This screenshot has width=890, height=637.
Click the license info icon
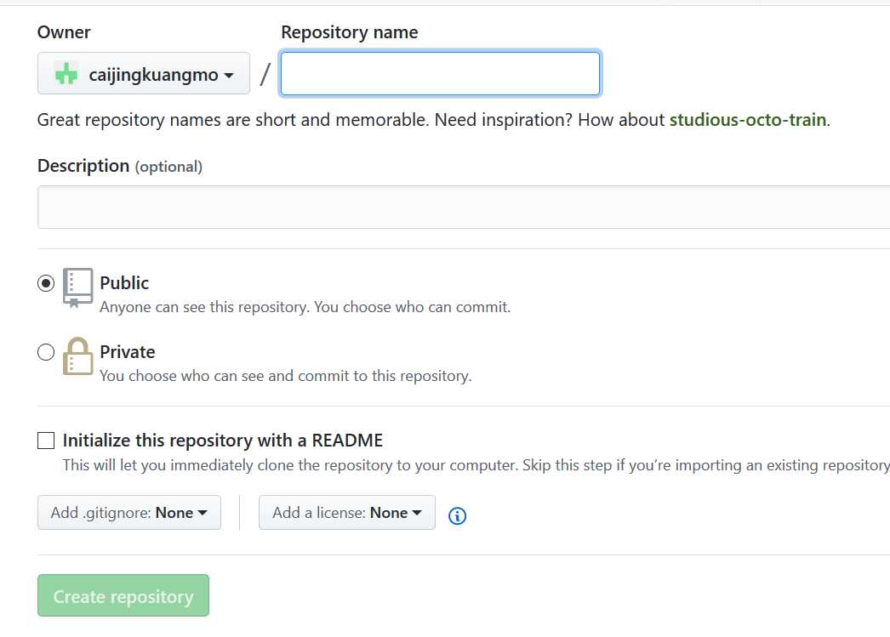(x=457, y=515)
